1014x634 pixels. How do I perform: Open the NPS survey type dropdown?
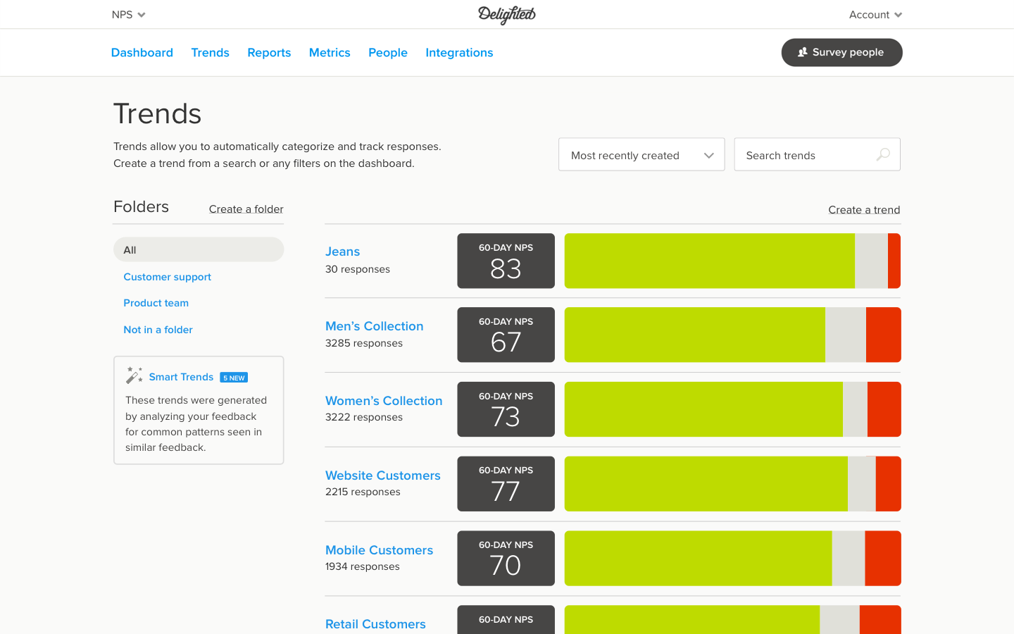tap(128, 15)
